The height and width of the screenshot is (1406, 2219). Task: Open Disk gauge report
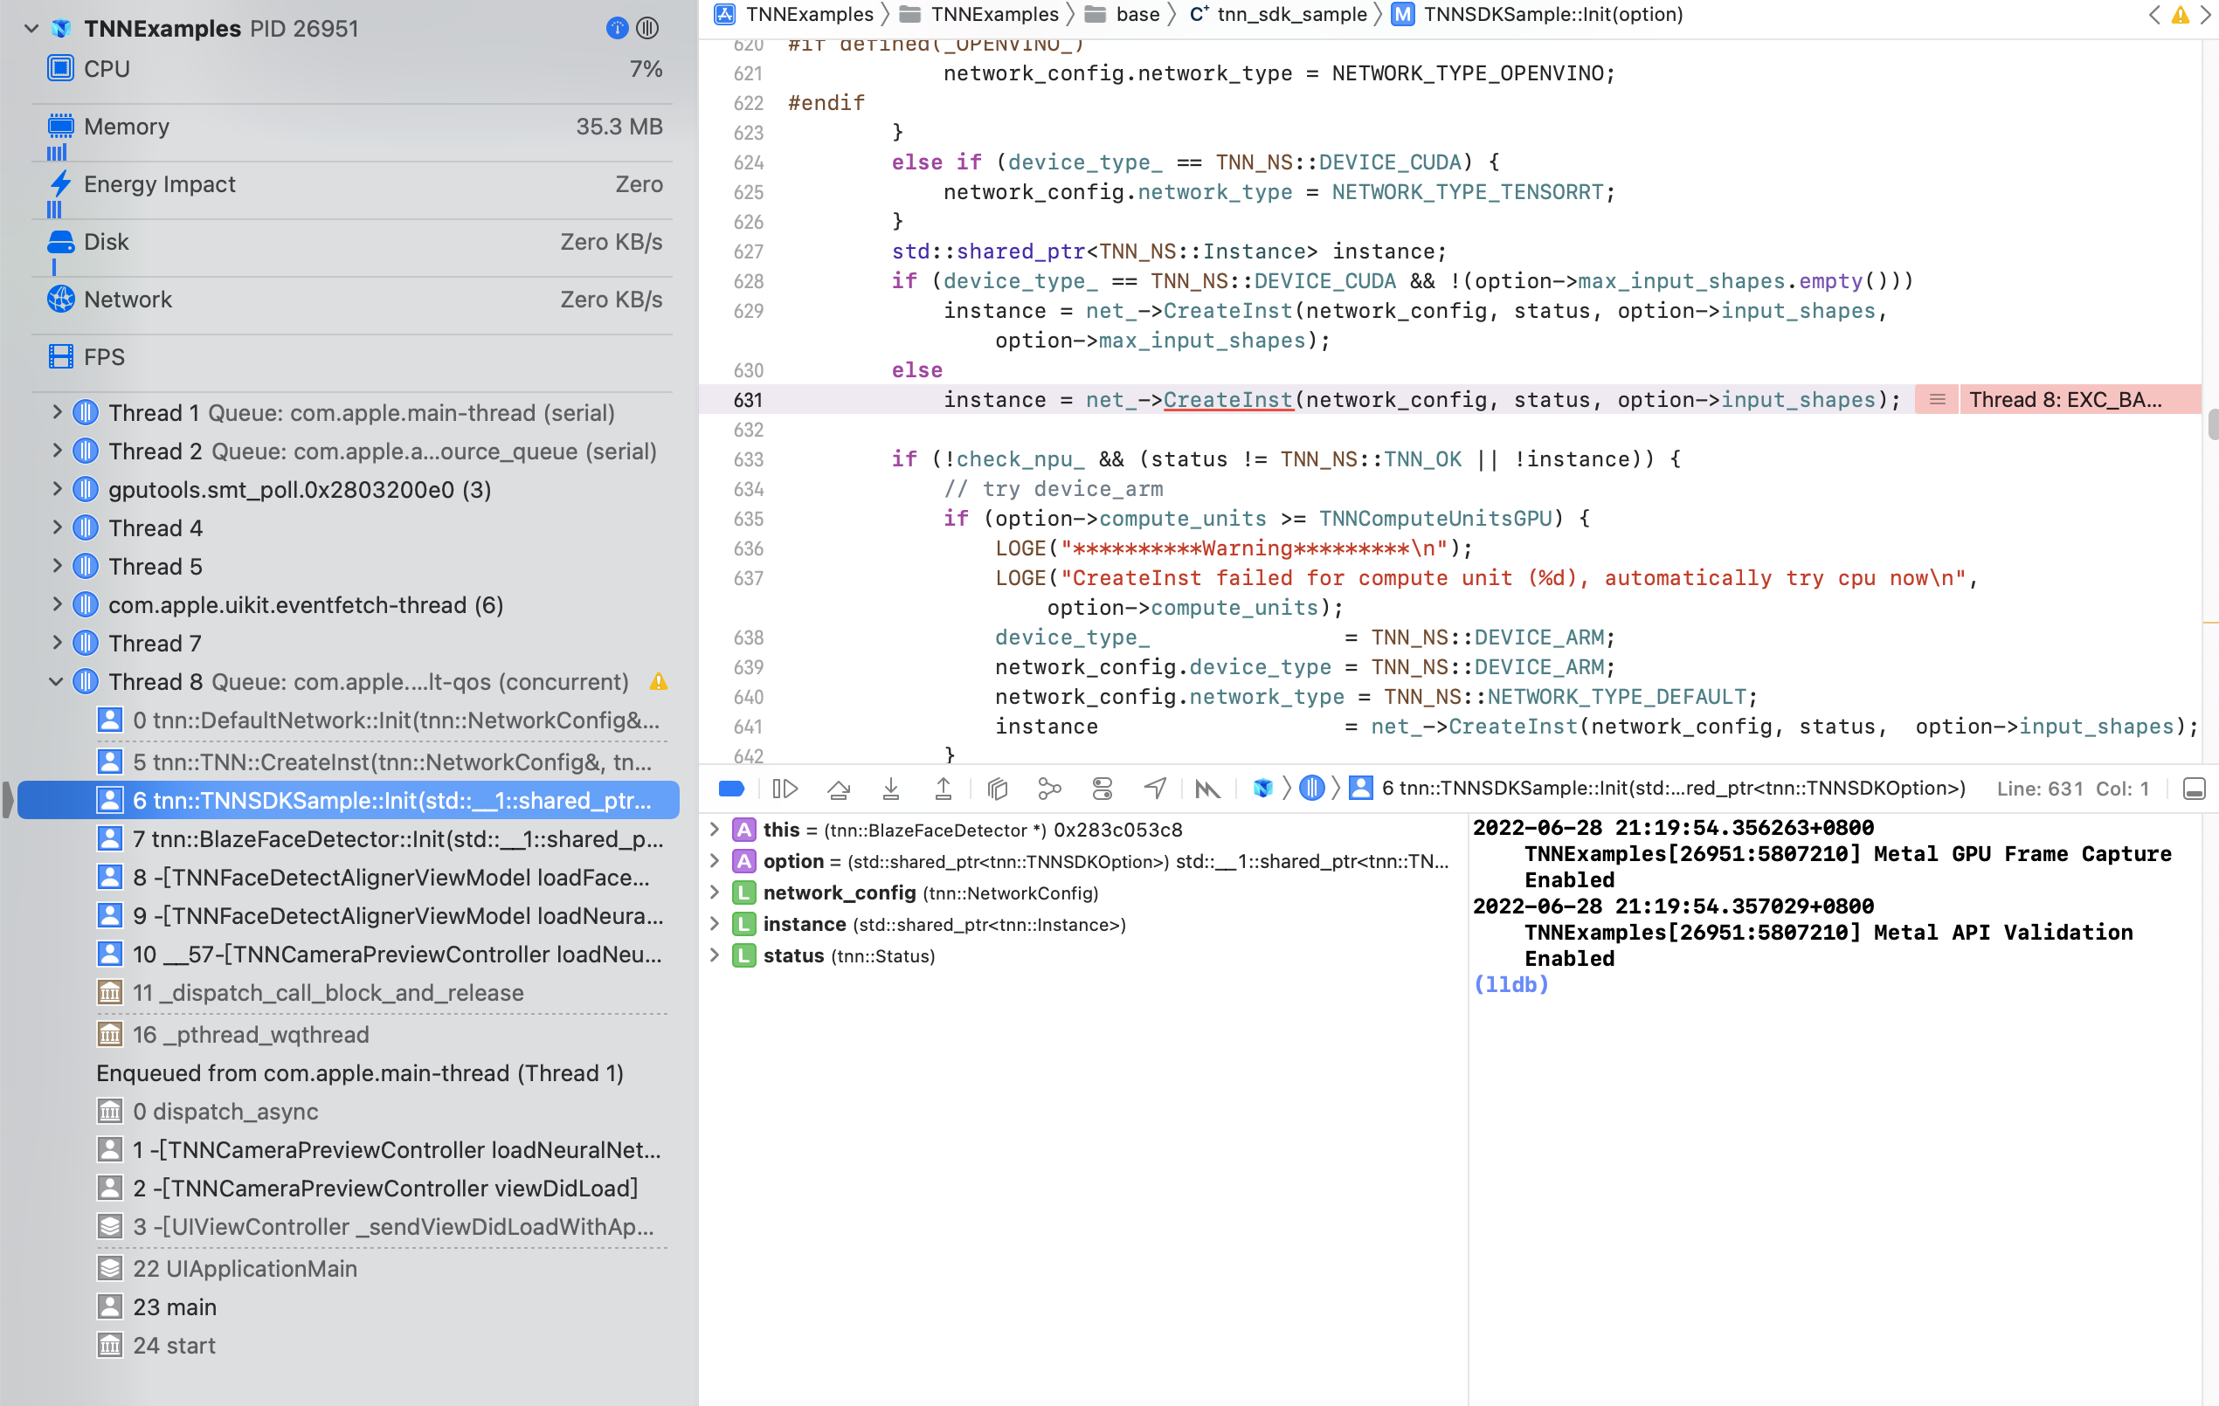point(354,242)
